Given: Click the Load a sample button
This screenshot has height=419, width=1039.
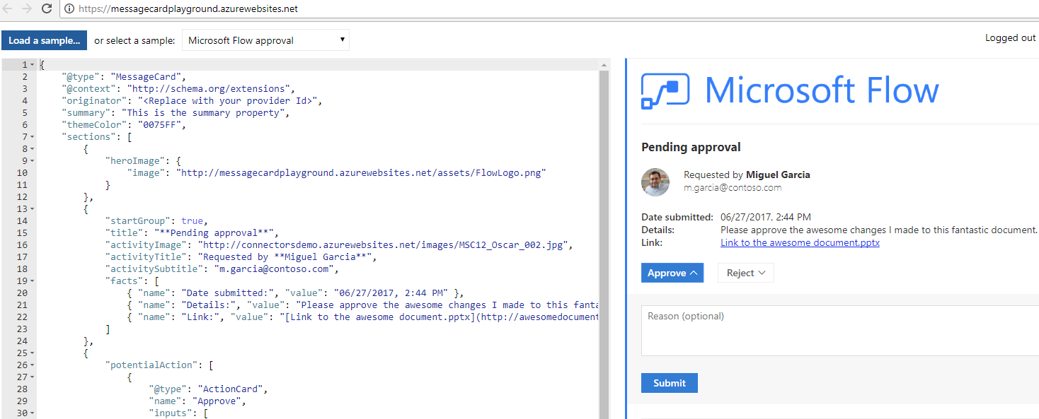Looking at the screenshot, I should (44, 40).
